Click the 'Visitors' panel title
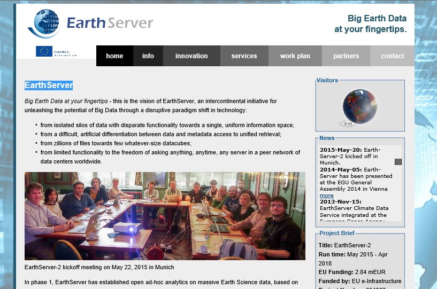The width and height of the screenshot is (437, 289). click(327, 80)
